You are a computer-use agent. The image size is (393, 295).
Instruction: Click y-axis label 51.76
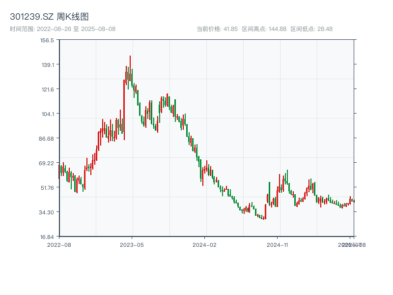[x=47, y=188]
